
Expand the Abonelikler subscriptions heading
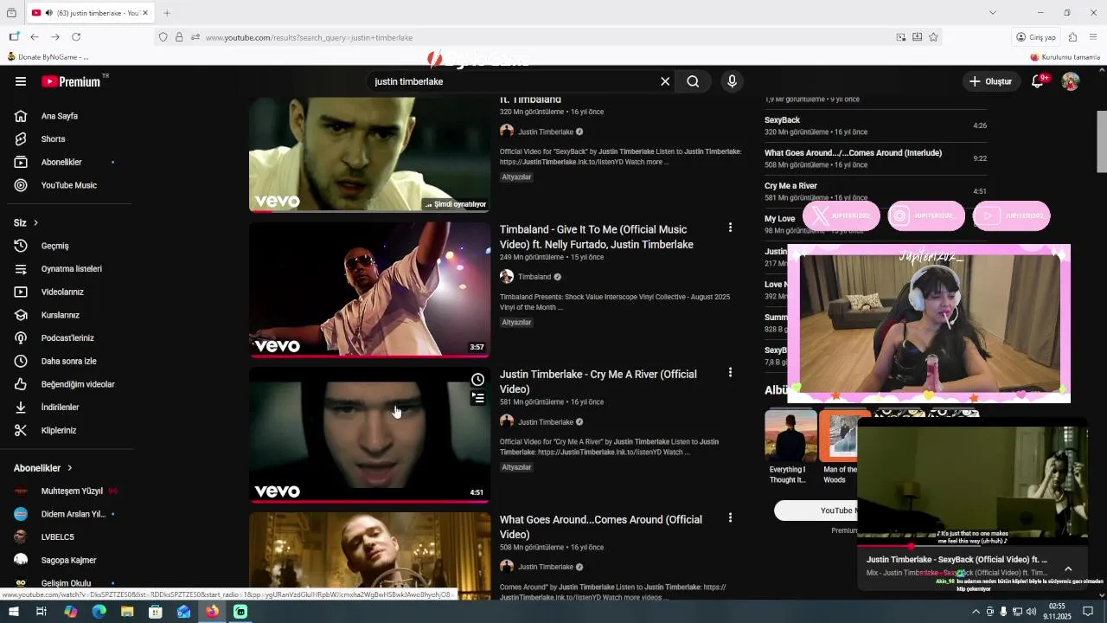(x=43, y=468)
